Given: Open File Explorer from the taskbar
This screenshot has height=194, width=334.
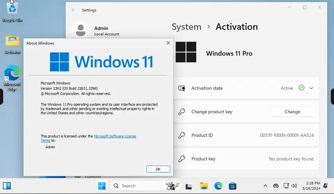Looking at the screenshot, I should [x=204, y=186].
